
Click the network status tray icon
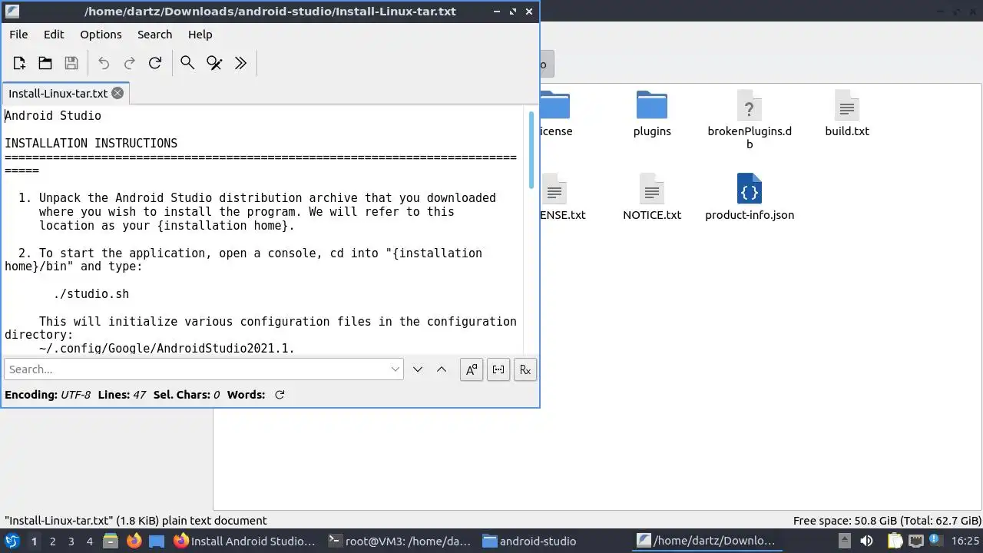[915, 541]
